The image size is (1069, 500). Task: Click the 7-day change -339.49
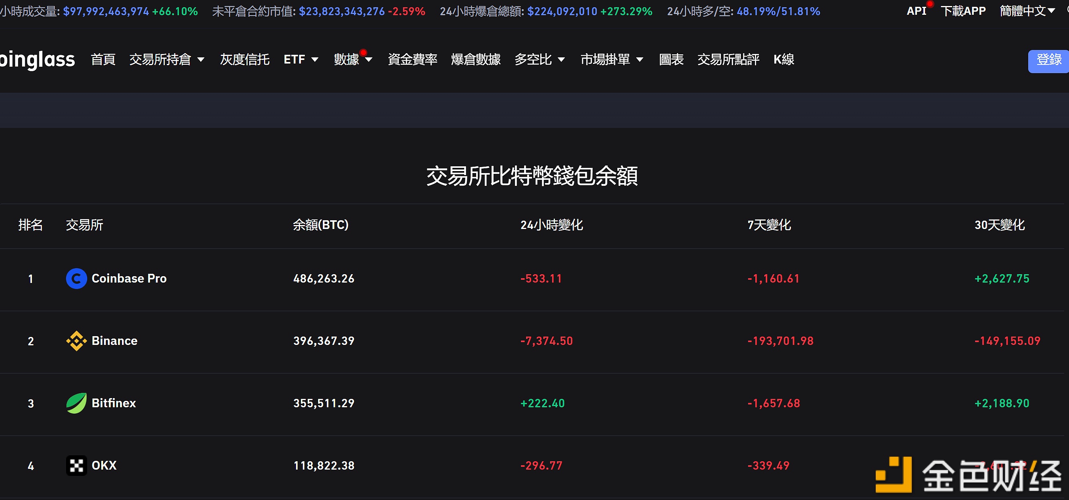coord(768,466)
